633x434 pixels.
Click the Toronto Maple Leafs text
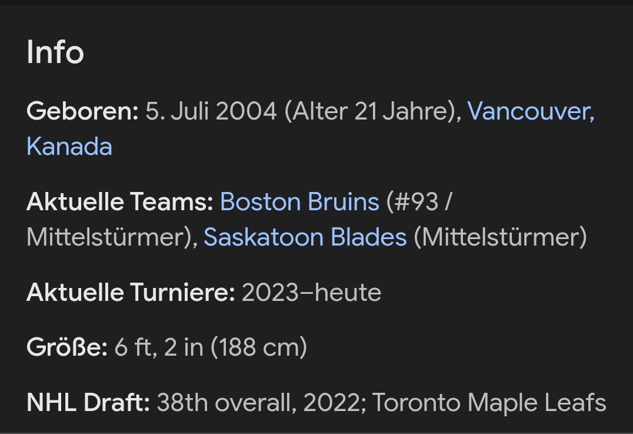coord(489,403)
